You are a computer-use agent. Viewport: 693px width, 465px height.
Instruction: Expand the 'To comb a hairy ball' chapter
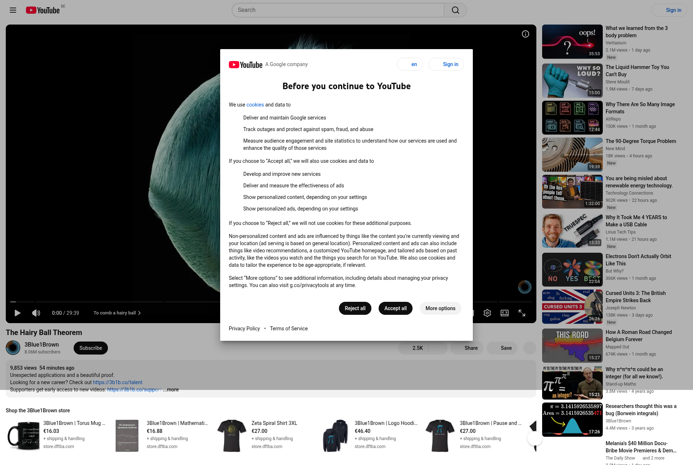[117, 313]
